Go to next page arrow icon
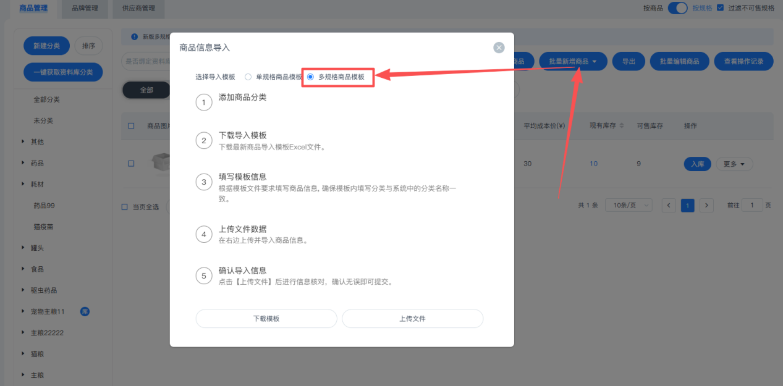 click(x=706, y=206)
